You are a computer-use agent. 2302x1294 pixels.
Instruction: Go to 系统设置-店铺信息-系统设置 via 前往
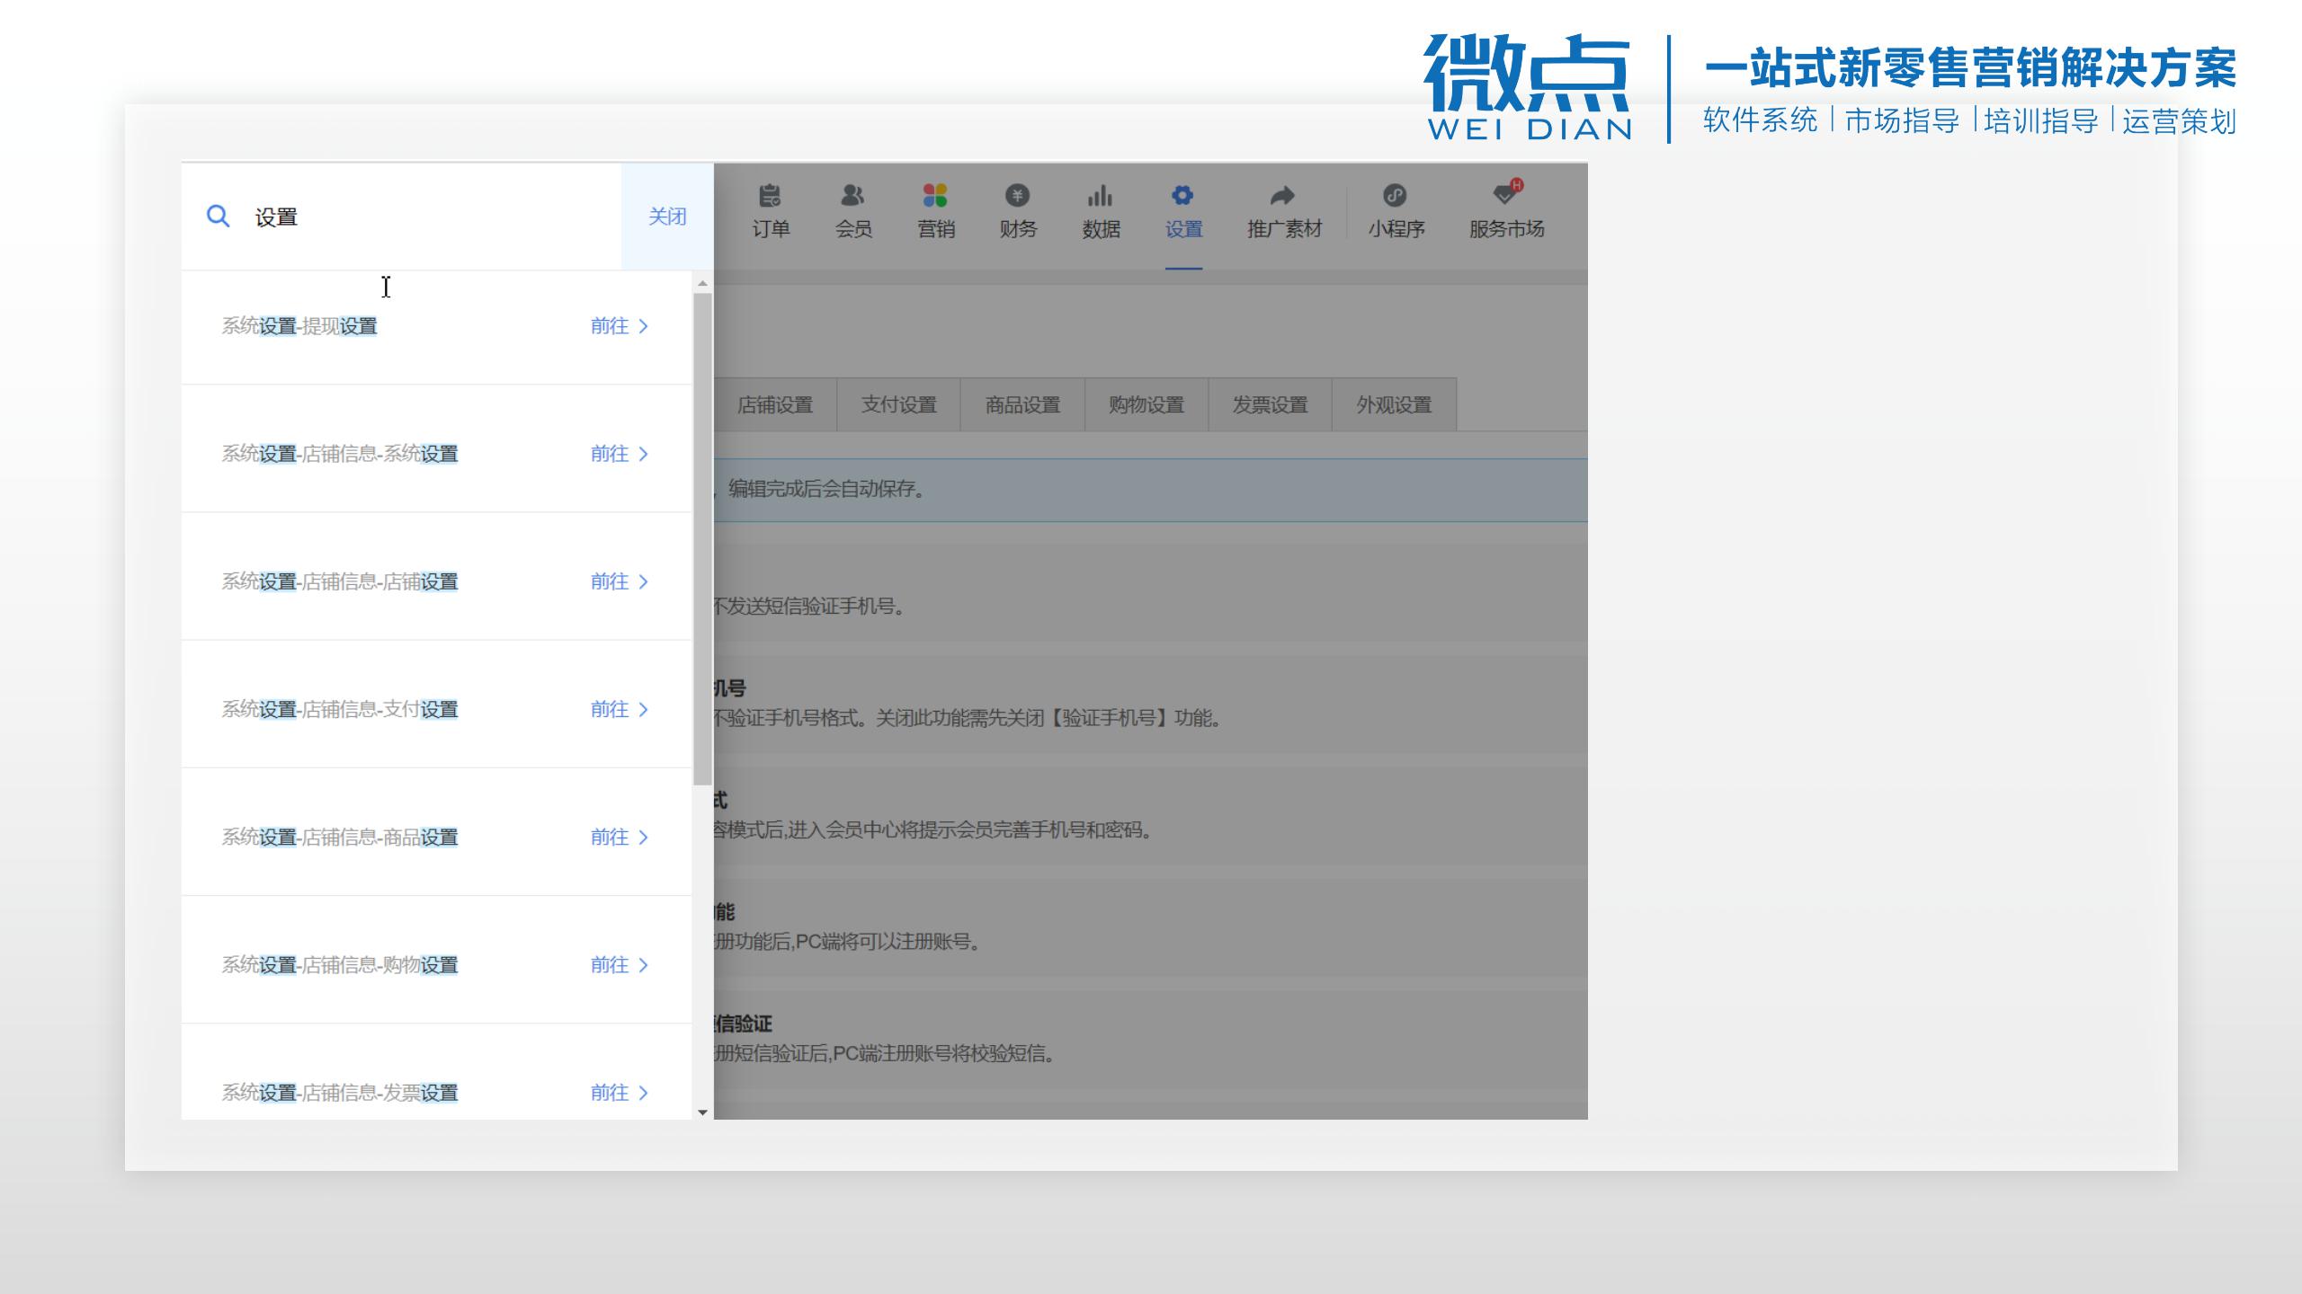[x=620, y=454]
